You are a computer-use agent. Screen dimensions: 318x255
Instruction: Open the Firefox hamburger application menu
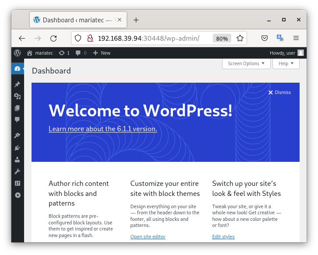pyautogui.click(x=296, y=38)
